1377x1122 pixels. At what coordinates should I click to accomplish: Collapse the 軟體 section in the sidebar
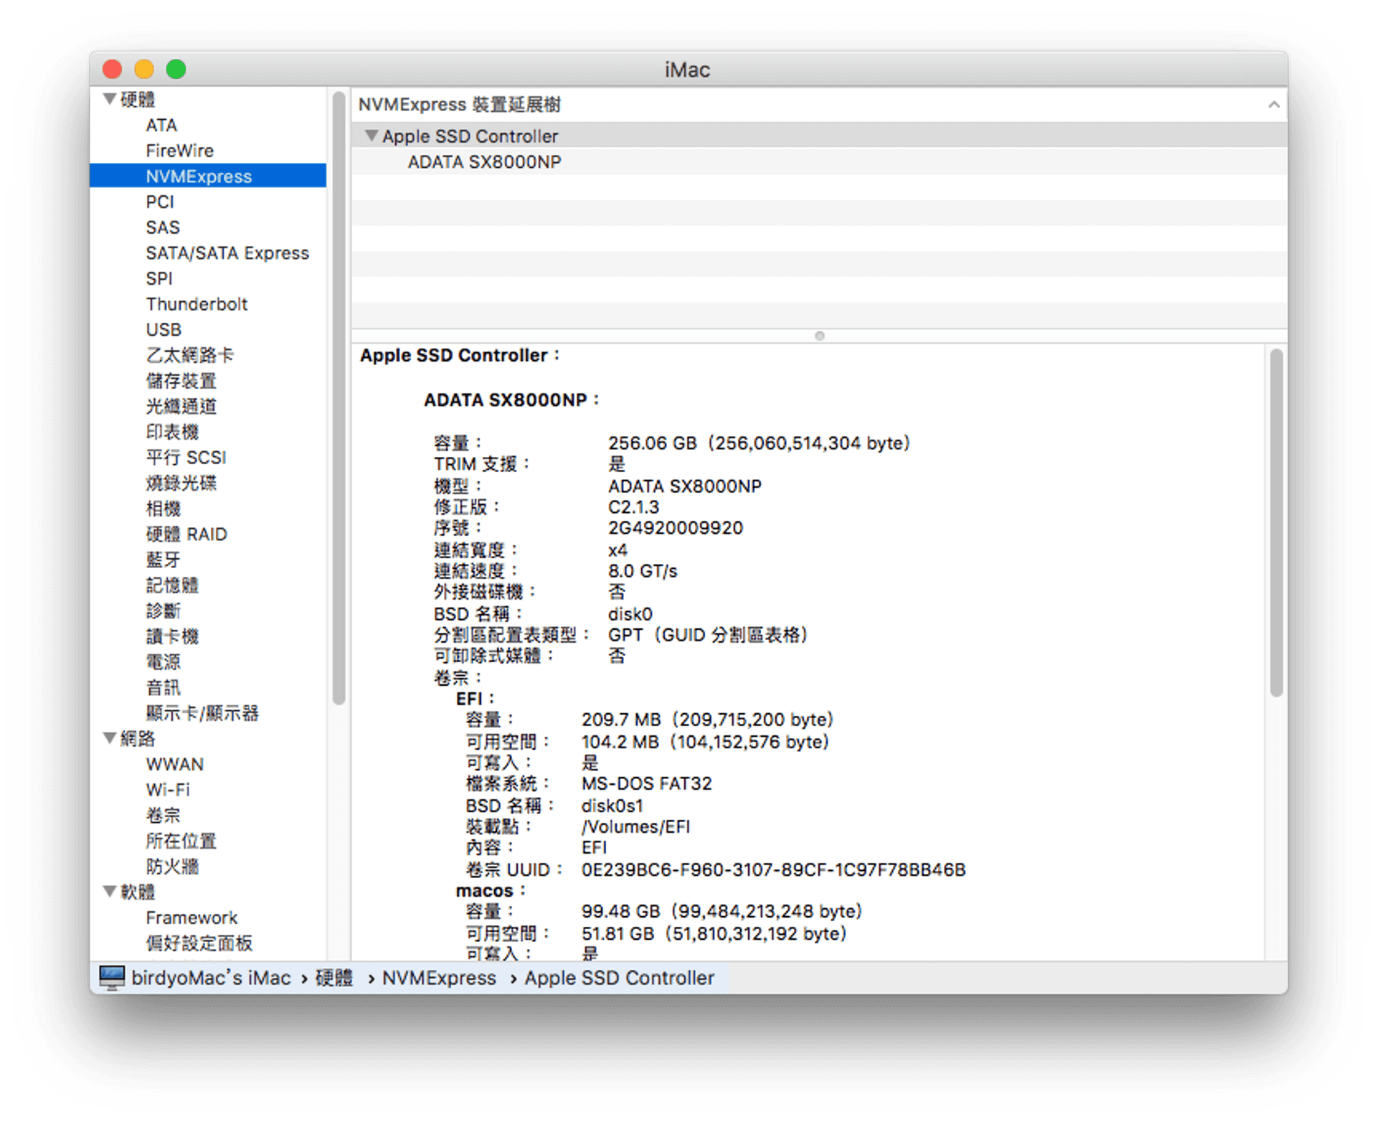109,892
